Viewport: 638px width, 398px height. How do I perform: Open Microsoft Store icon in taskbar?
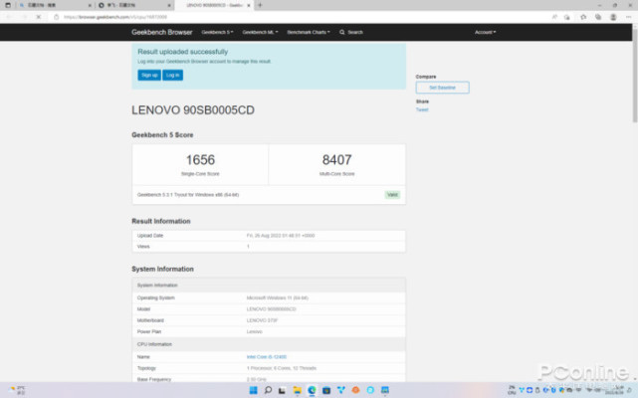pyautogui.click(x=326, y=390)
